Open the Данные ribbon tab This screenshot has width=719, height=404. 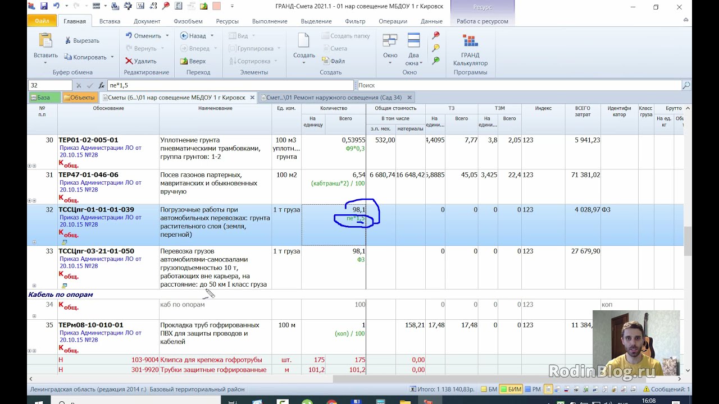click(431, 21)
